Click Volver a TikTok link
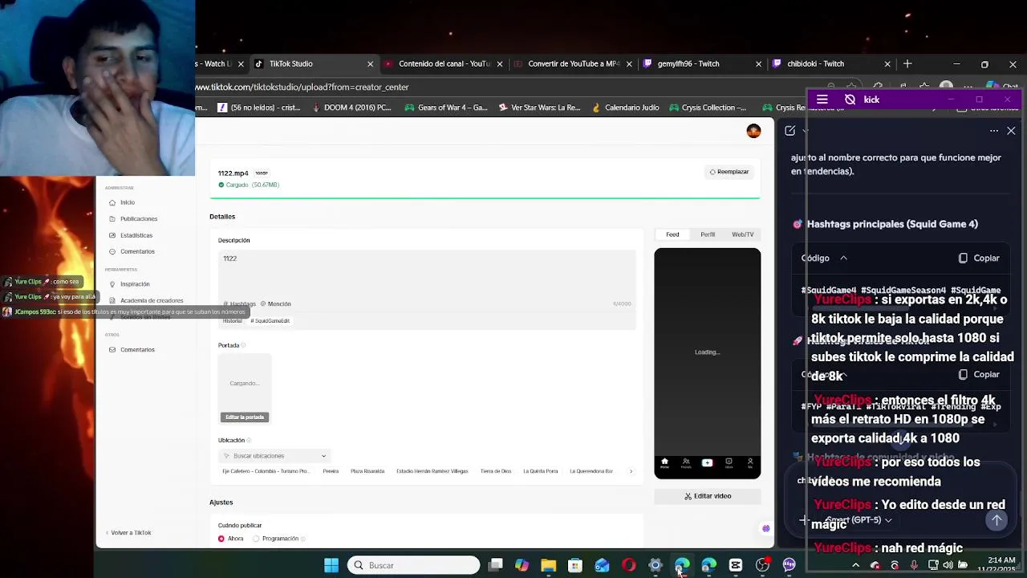This screenshot has height=578, width=1027. point(128,532)
